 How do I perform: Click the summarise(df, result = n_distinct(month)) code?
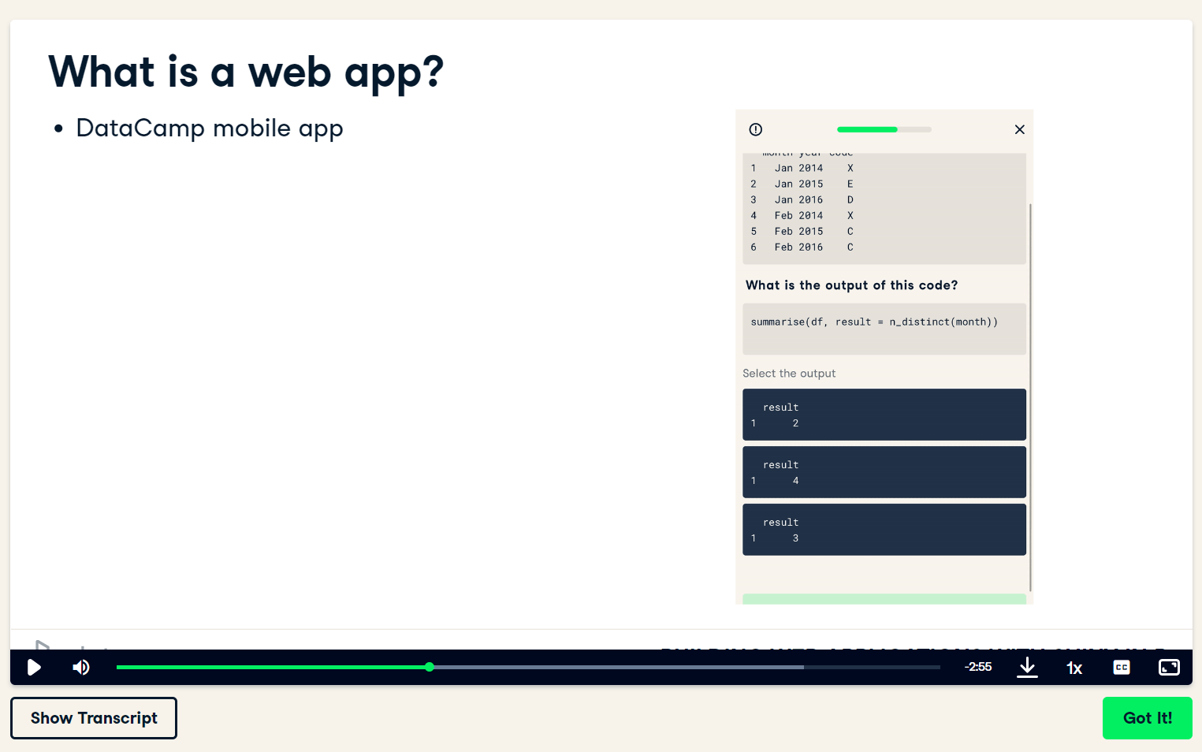[x=874, y=322]
